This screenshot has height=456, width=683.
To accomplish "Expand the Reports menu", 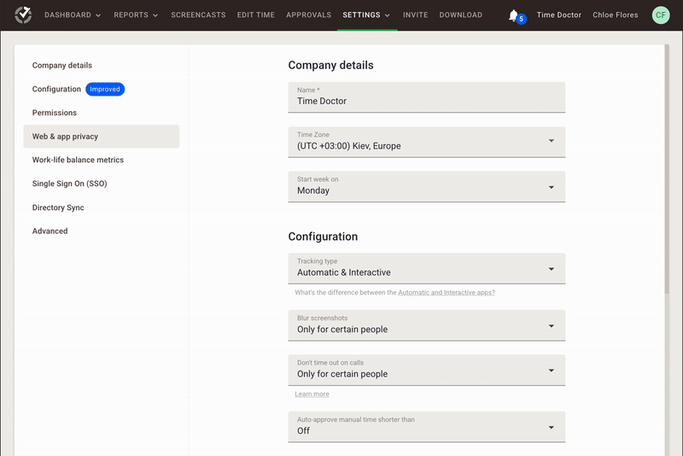I will point(136,15).
